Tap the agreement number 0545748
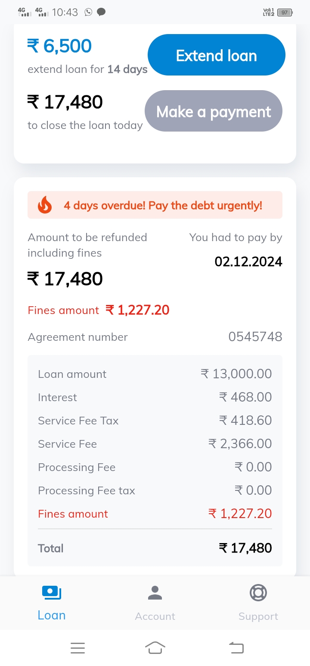 (255, 337)
